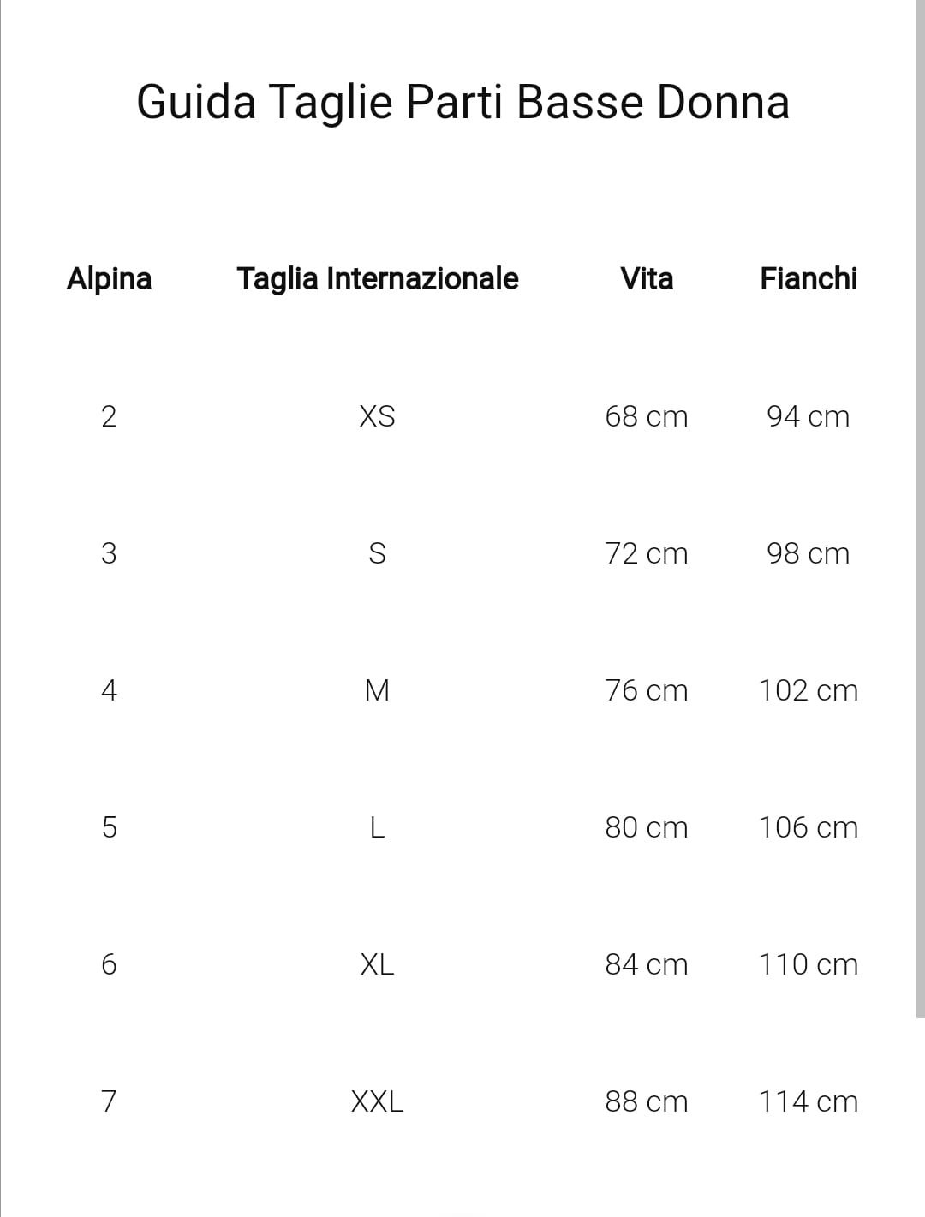
Task: Click the 68 cm waist value
Action: (x=646, y=416)
